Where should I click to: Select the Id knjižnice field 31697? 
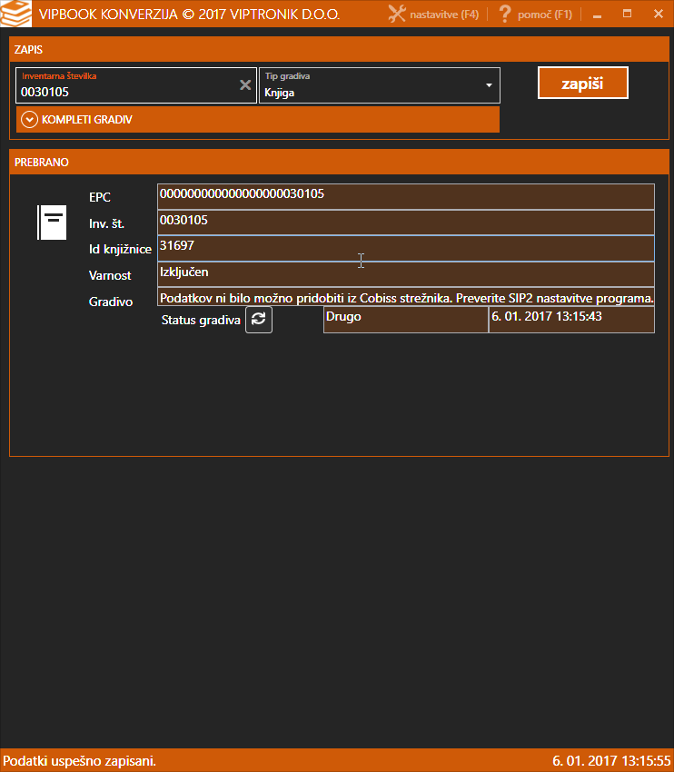(x=405, y=248)
